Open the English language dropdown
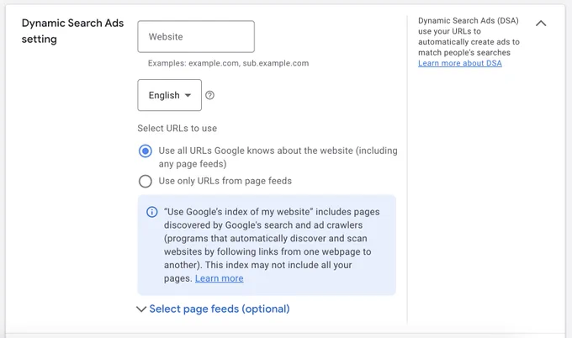The height and width of the screenshot is (338, 572). pos(169,95)
